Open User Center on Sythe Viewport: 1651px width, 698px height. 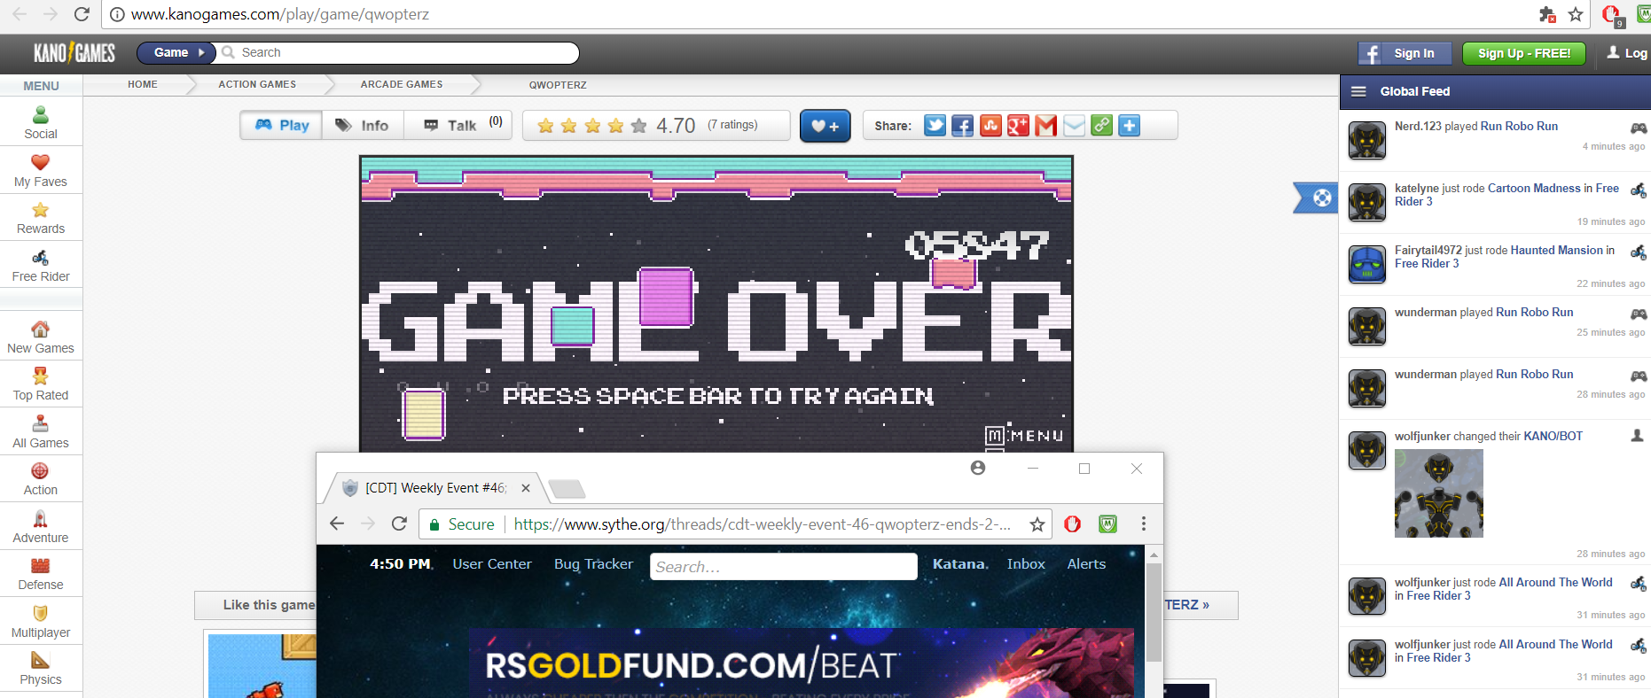pyautogui.click(x=492, y=564)
